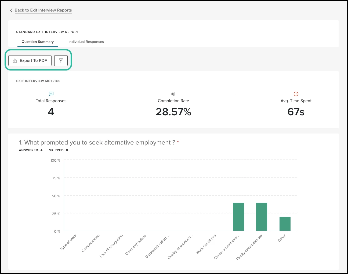The image size is (348, 274).
Task: Select the Total Responses value 4
Action: 51,112
